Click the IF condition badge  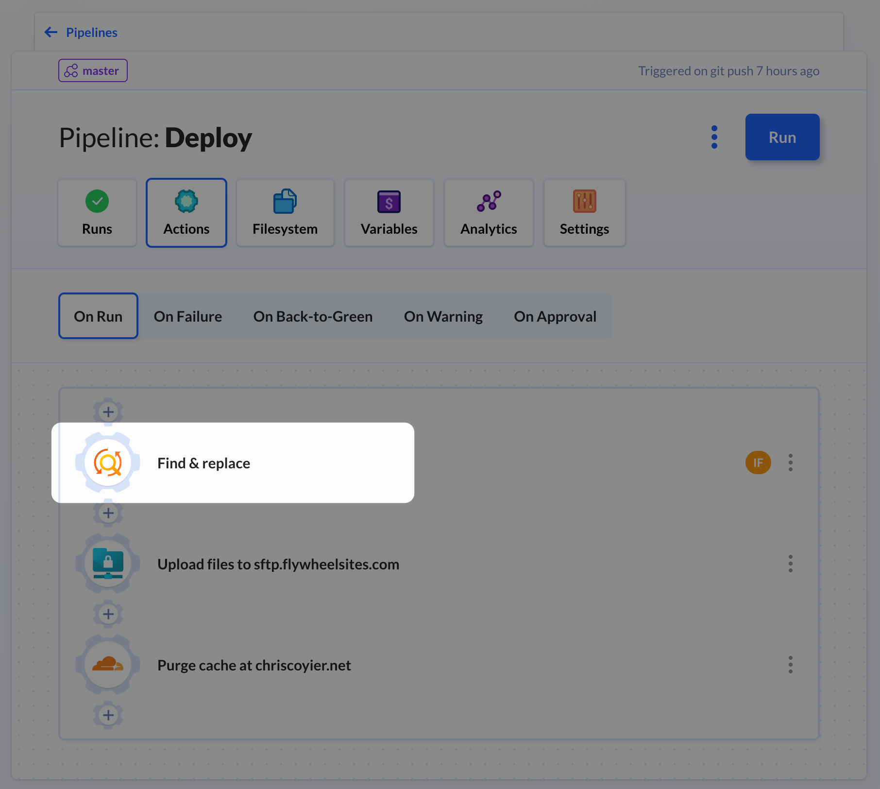point(758,463)
